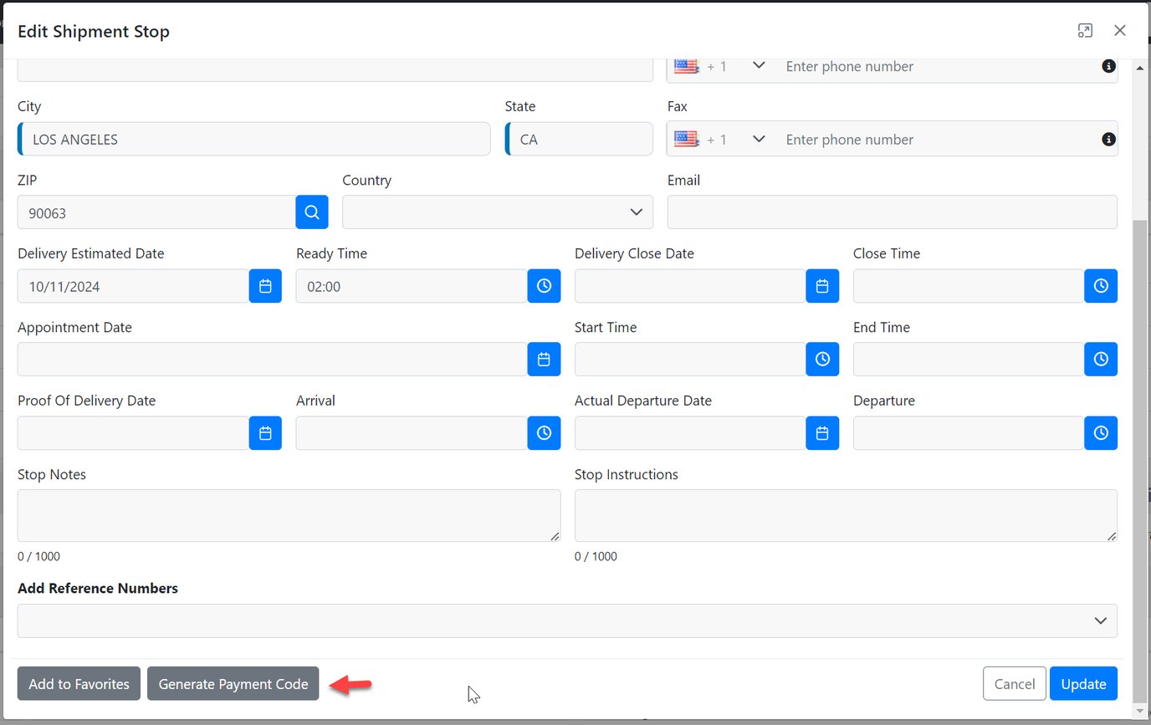Open the Add Reference Numbers dropdown

click(x=567, y=620)
